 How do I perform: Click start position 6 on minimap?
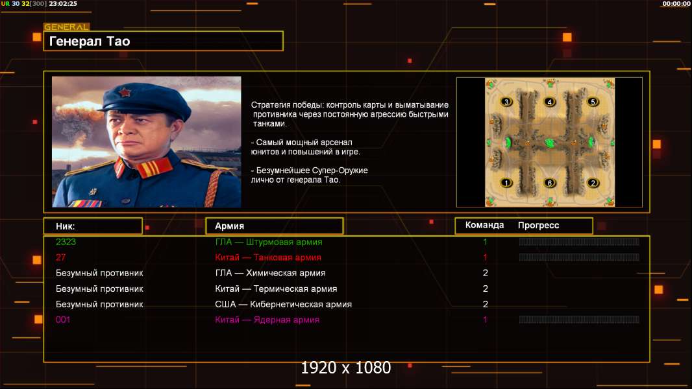click(x=549, y=182)
